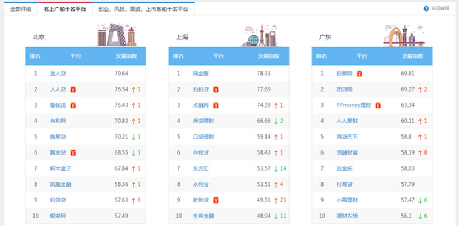Open the 凤凰金融 platform link
The width and height of the screenshot is (459, 226).
(60, 184)
